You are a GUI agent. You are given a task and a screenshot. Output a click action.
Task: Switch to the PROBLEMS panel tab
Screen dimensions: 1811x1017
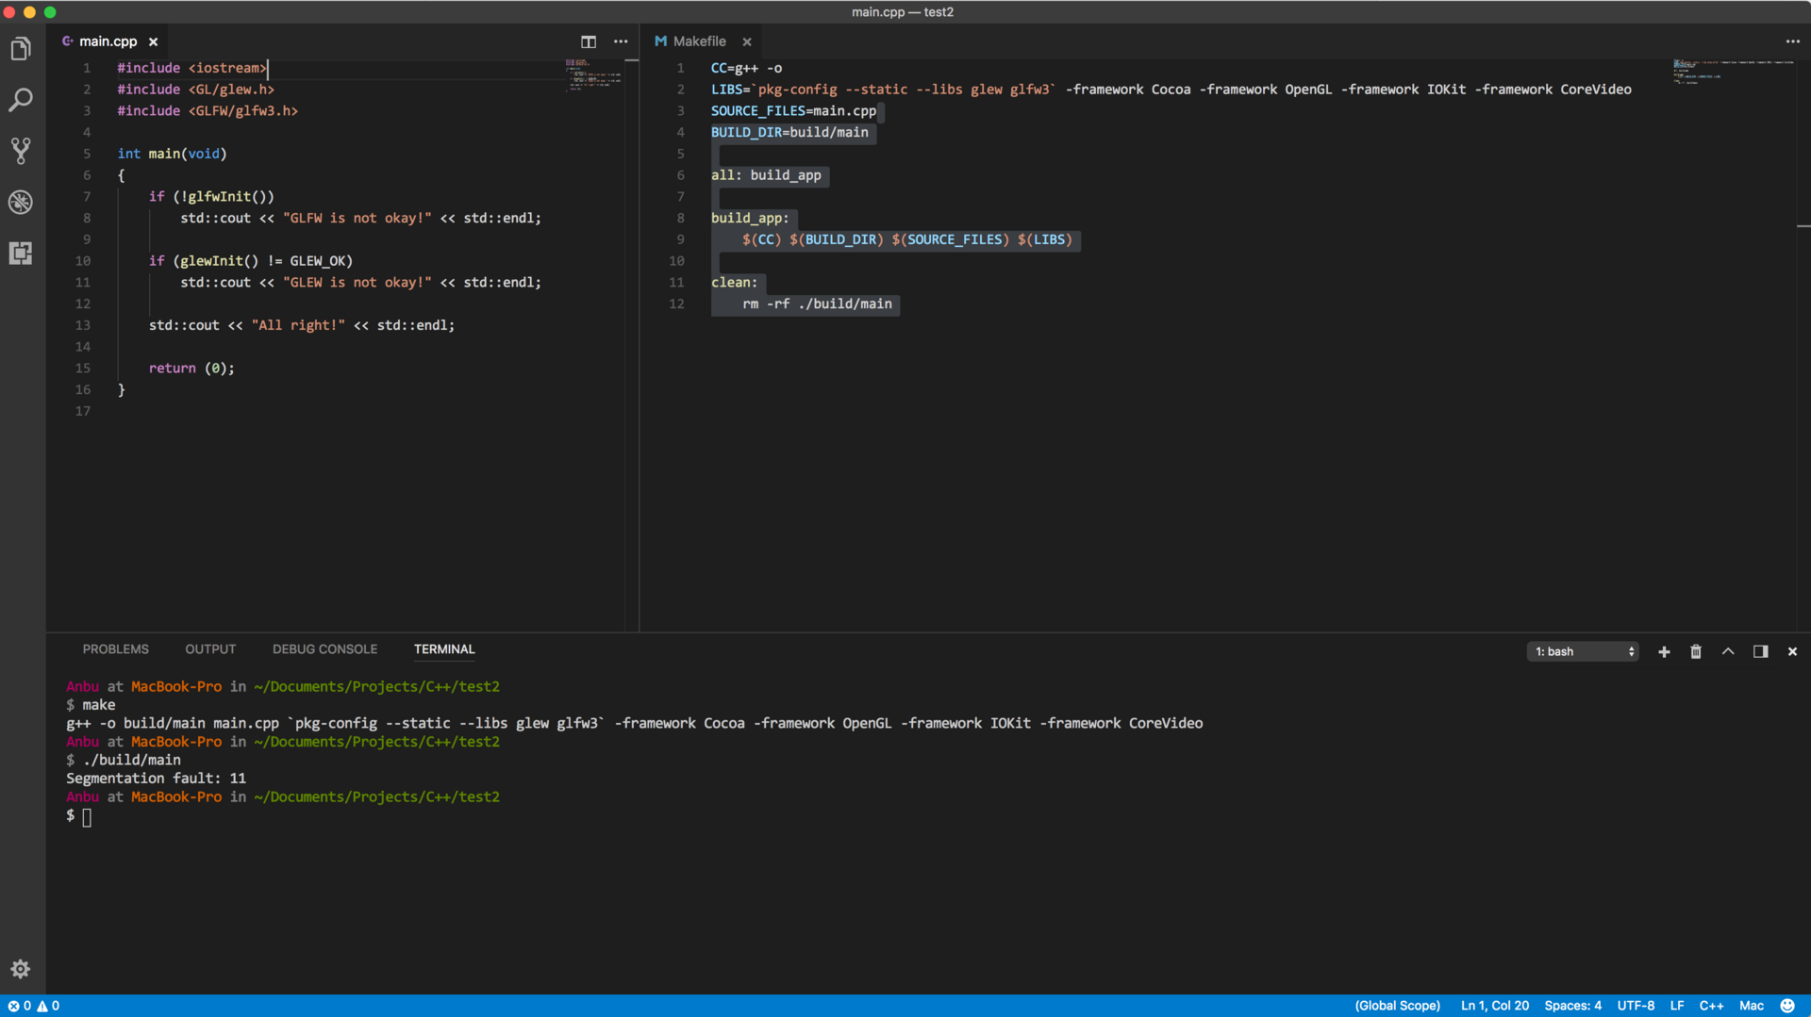point(115,649)
